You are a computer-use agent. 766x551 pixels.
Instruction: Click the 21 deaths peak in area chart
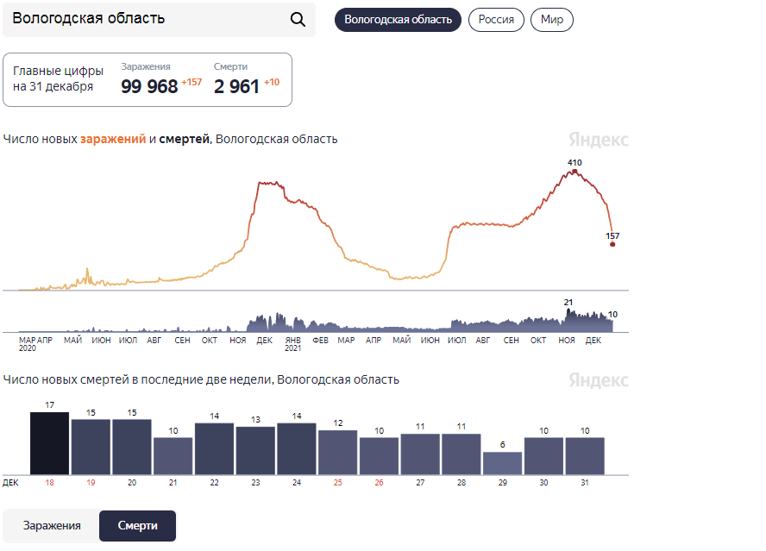(x=568, y=312)
